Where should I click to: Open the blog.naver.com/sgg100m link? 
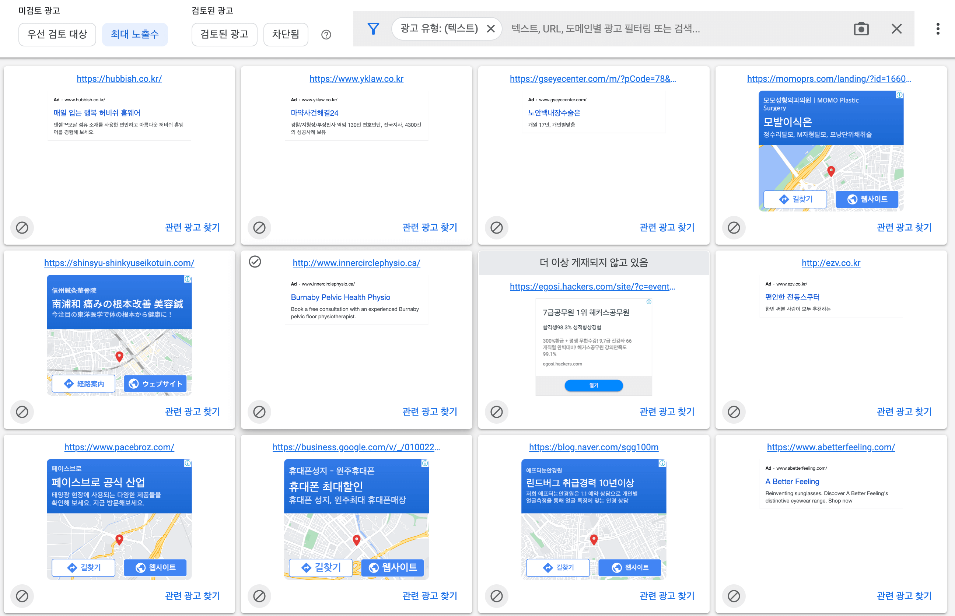point(593,447)
